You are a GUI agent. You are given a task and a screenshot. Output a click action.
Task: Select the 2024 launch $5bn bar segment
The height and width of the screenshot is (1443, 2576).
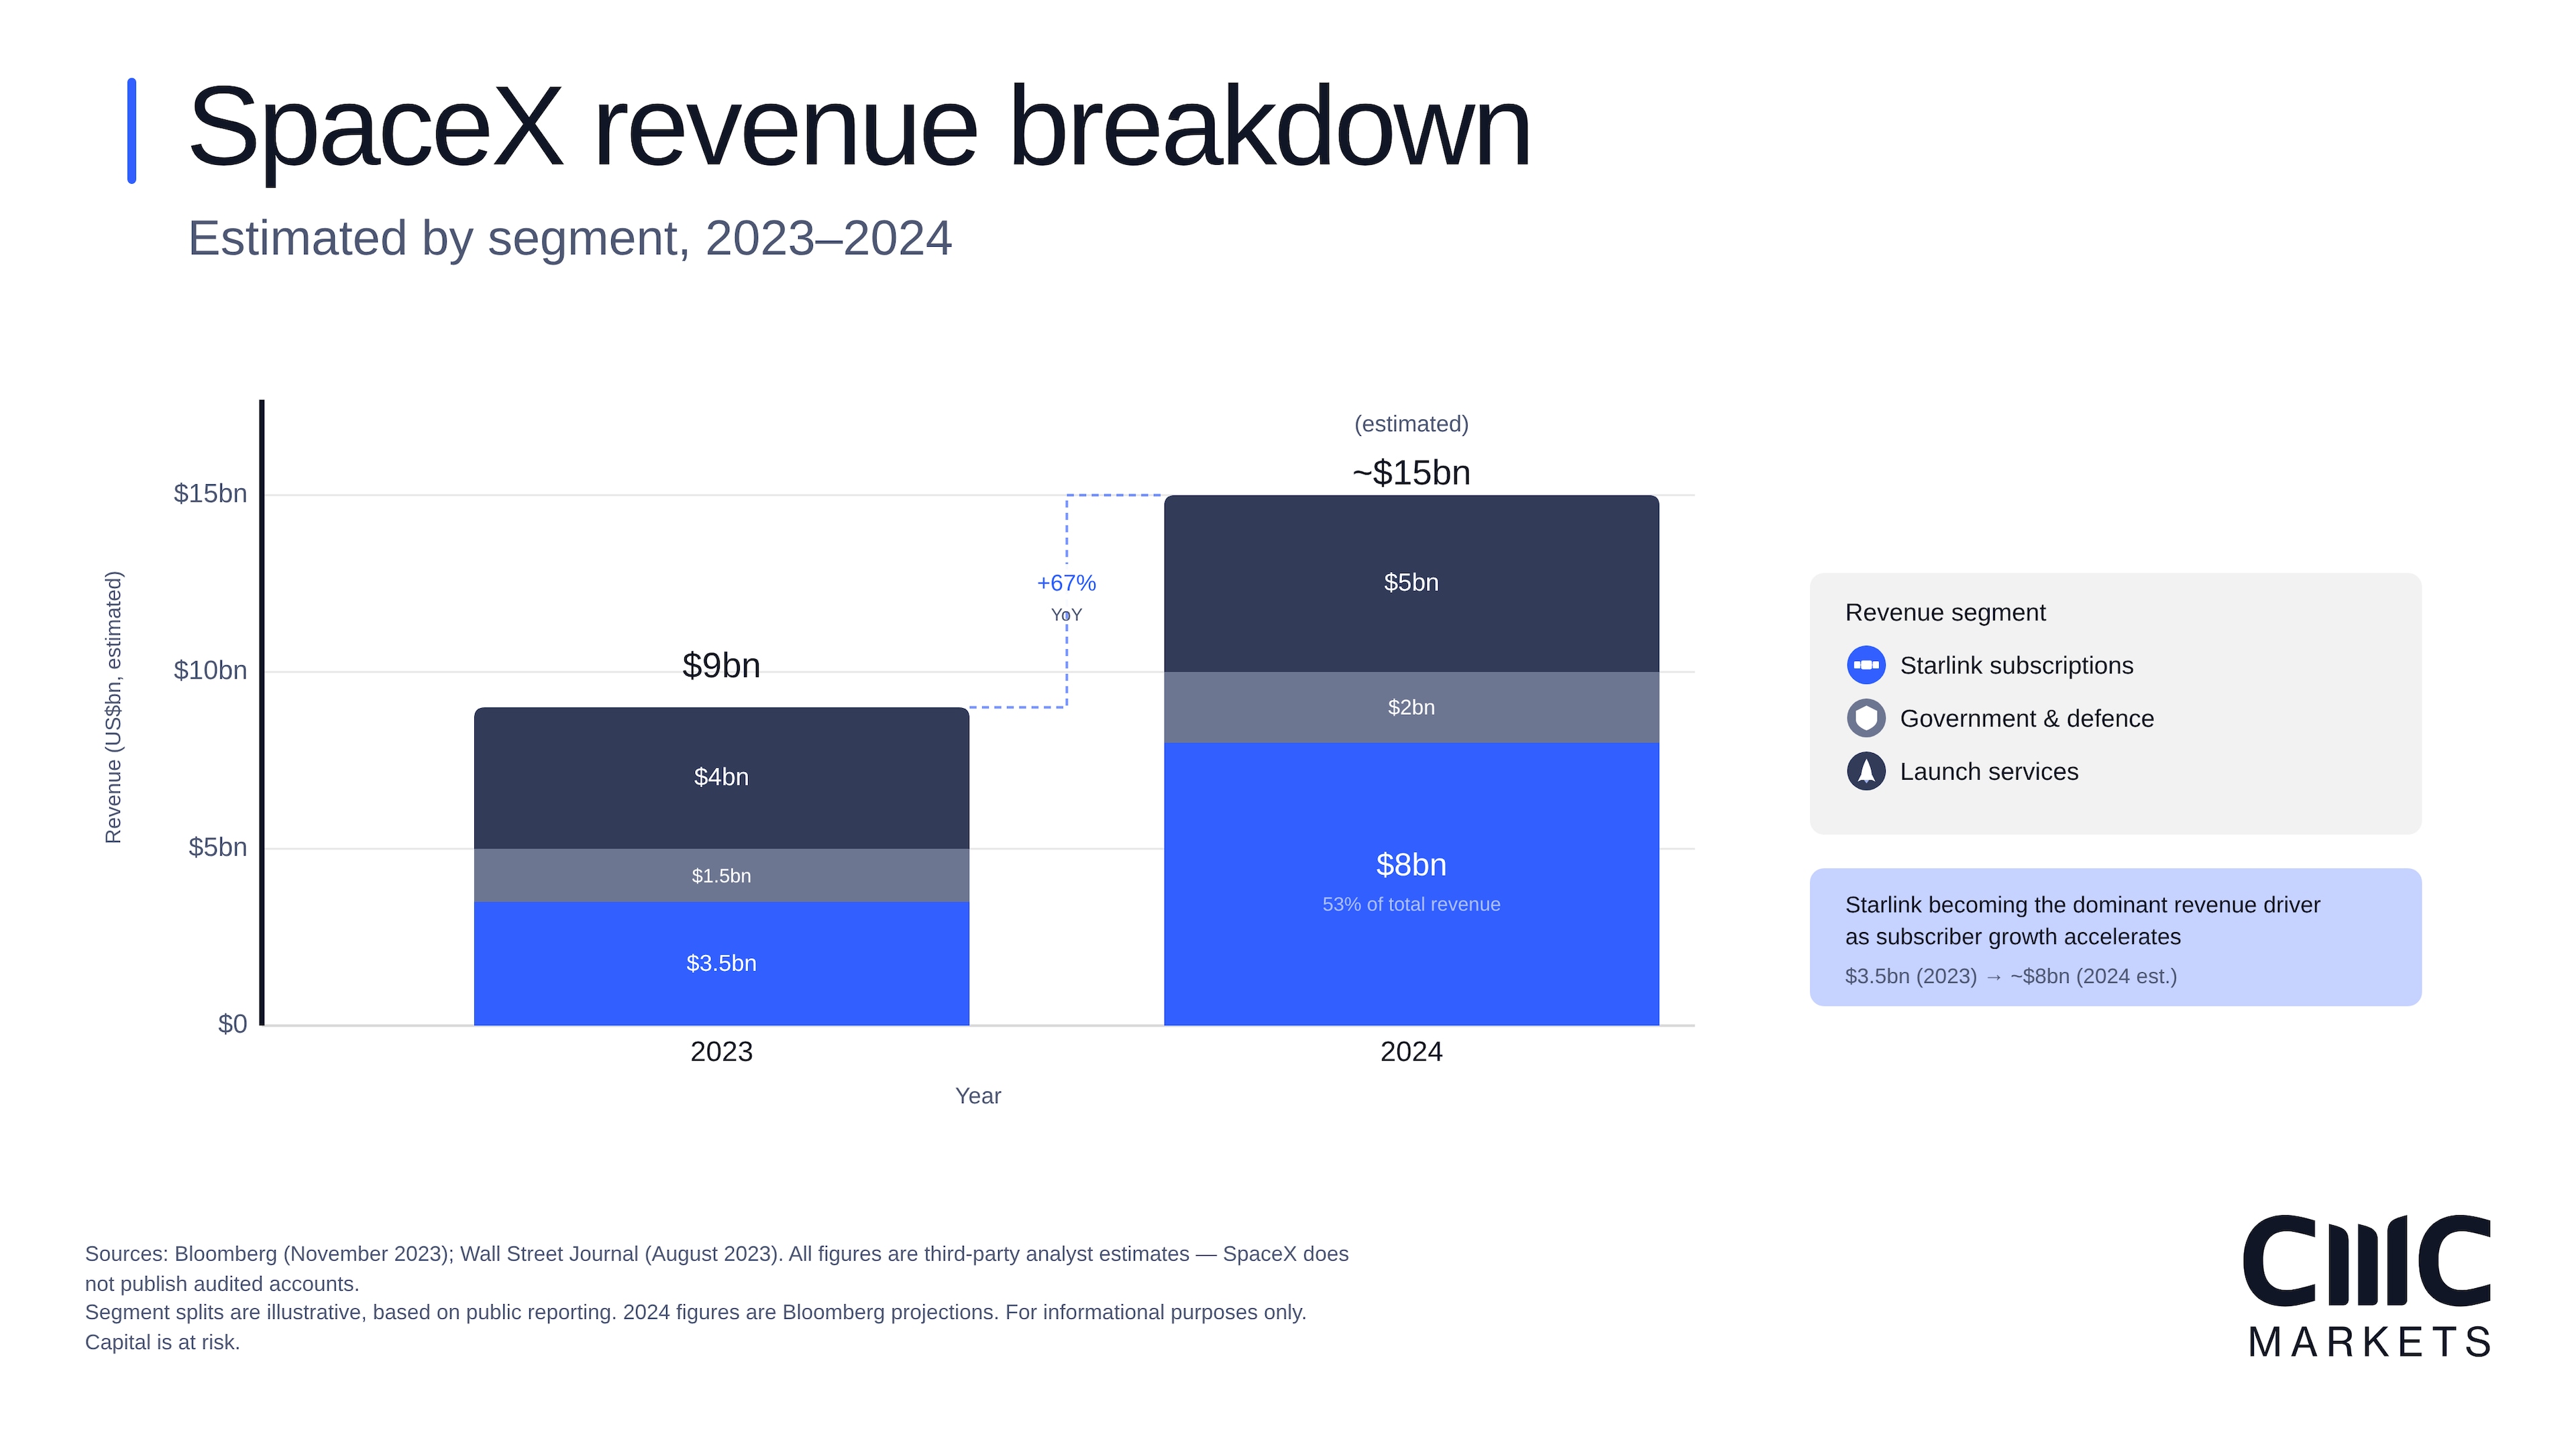pyautogui.click(x=1411, y=583)
